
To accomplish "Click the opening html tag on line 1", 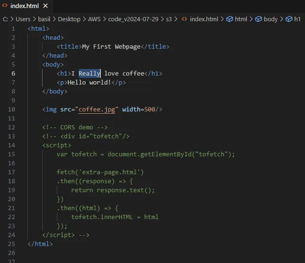I will [x=38, y=29].
